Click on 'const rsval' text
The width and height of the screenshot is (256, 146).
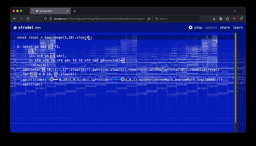pyautogui.click(x=28, y=37)
